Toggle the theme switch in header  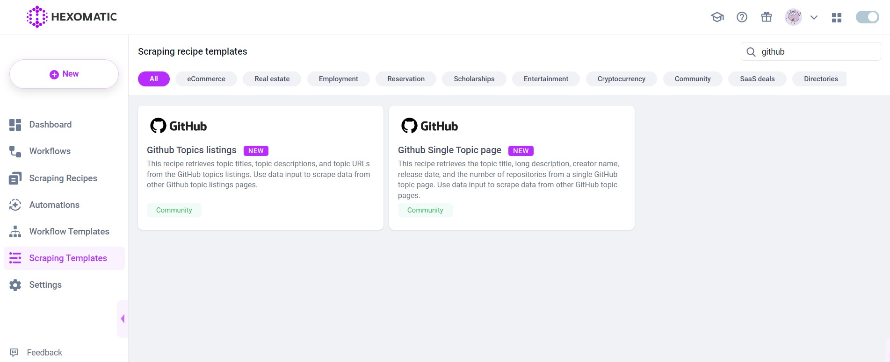point(867,17)
